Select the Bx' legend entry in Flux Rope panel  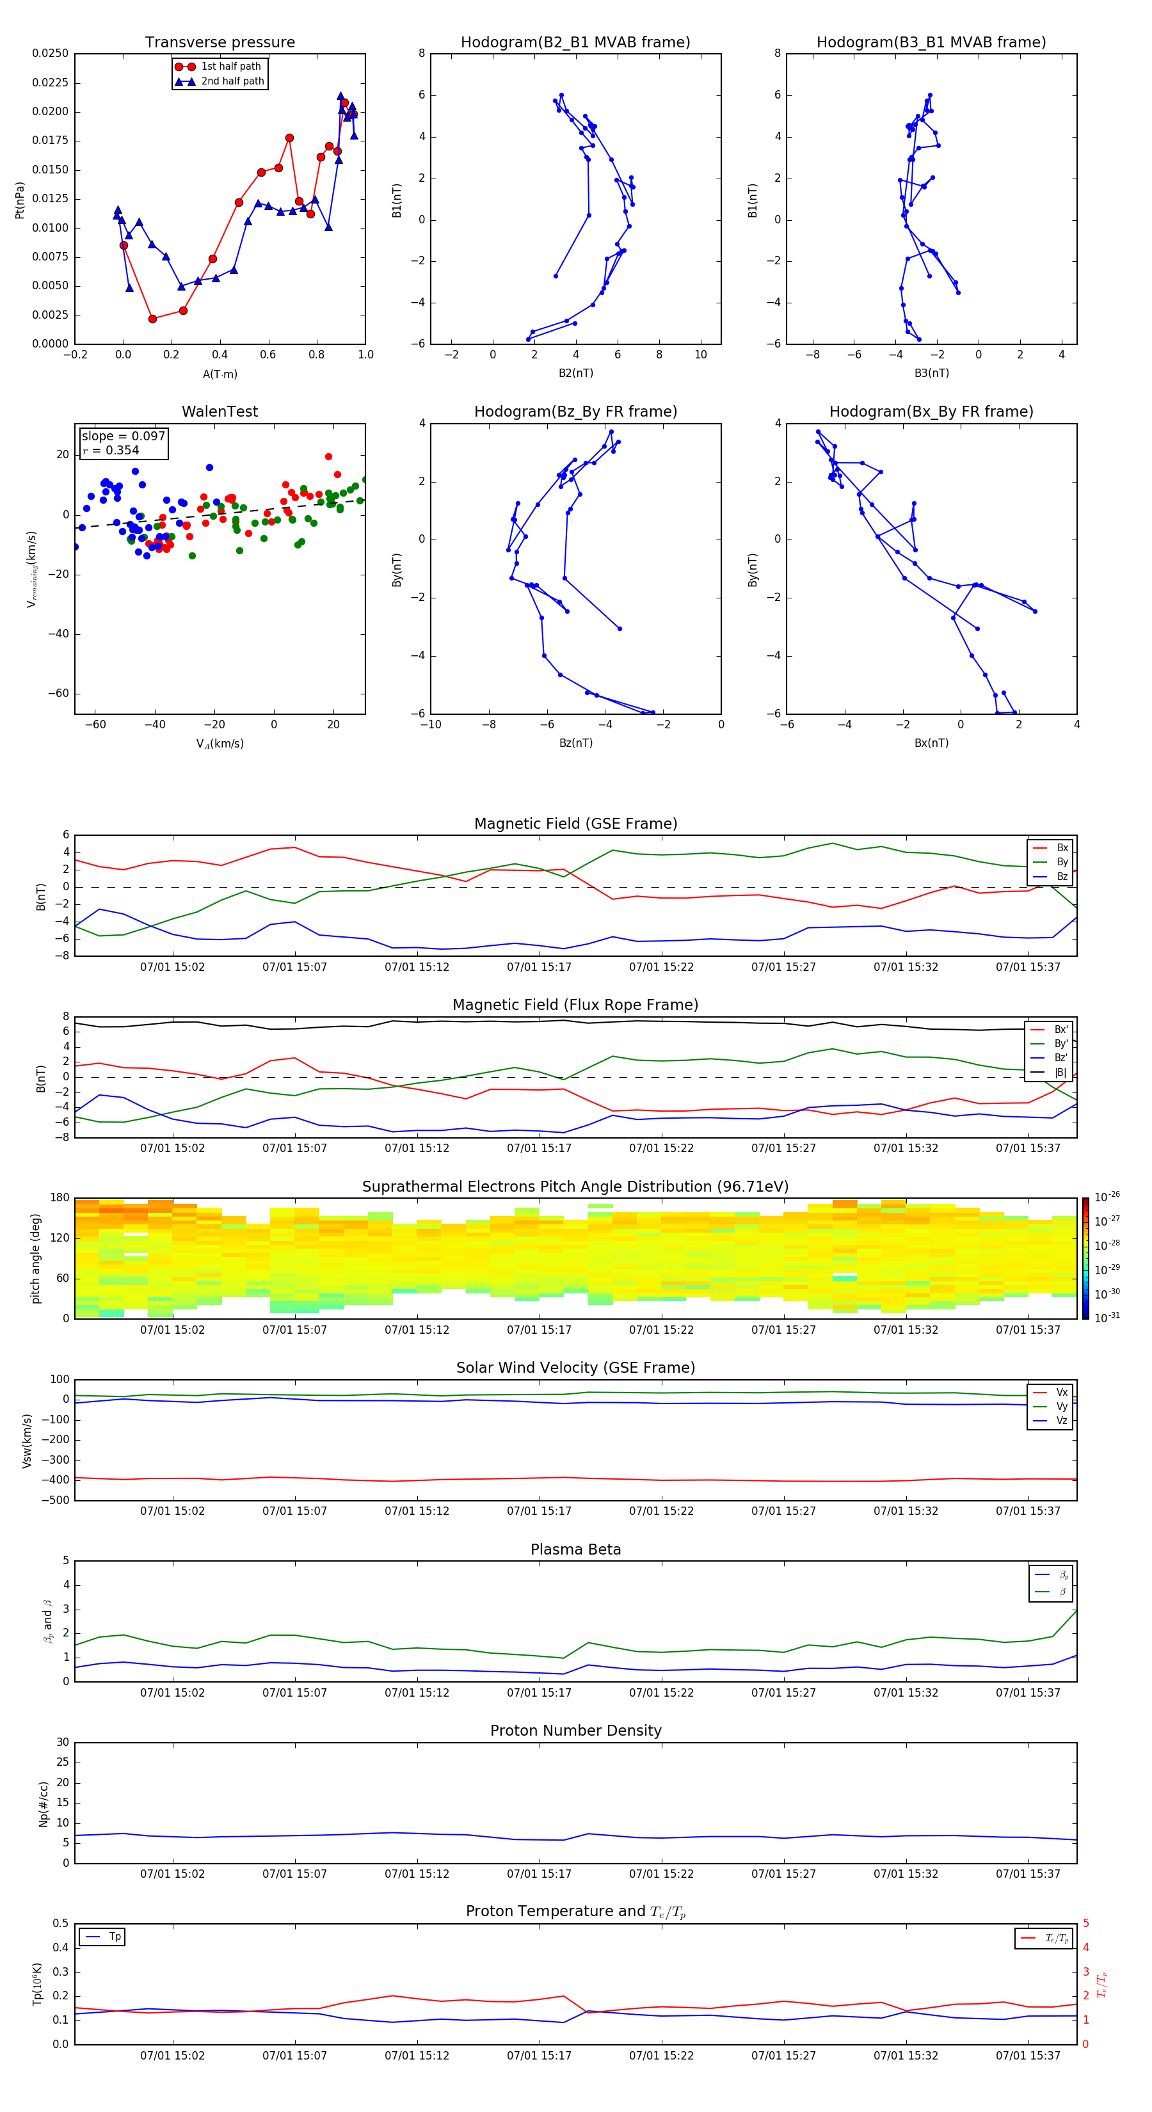coord(1050,1030)
